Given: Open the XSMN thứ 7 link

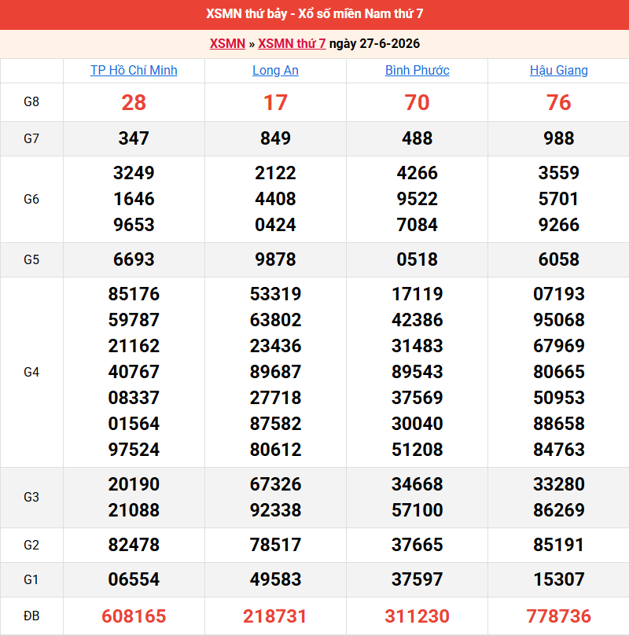Looking at the screenshot, I should (x=292, y=43).
